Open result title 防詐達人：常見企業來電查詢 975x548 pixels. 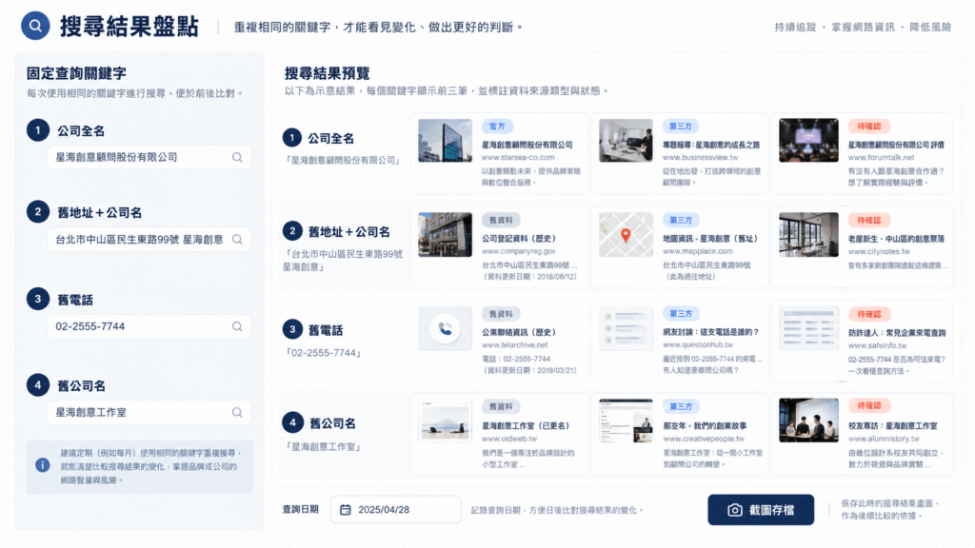pos(897,332)
